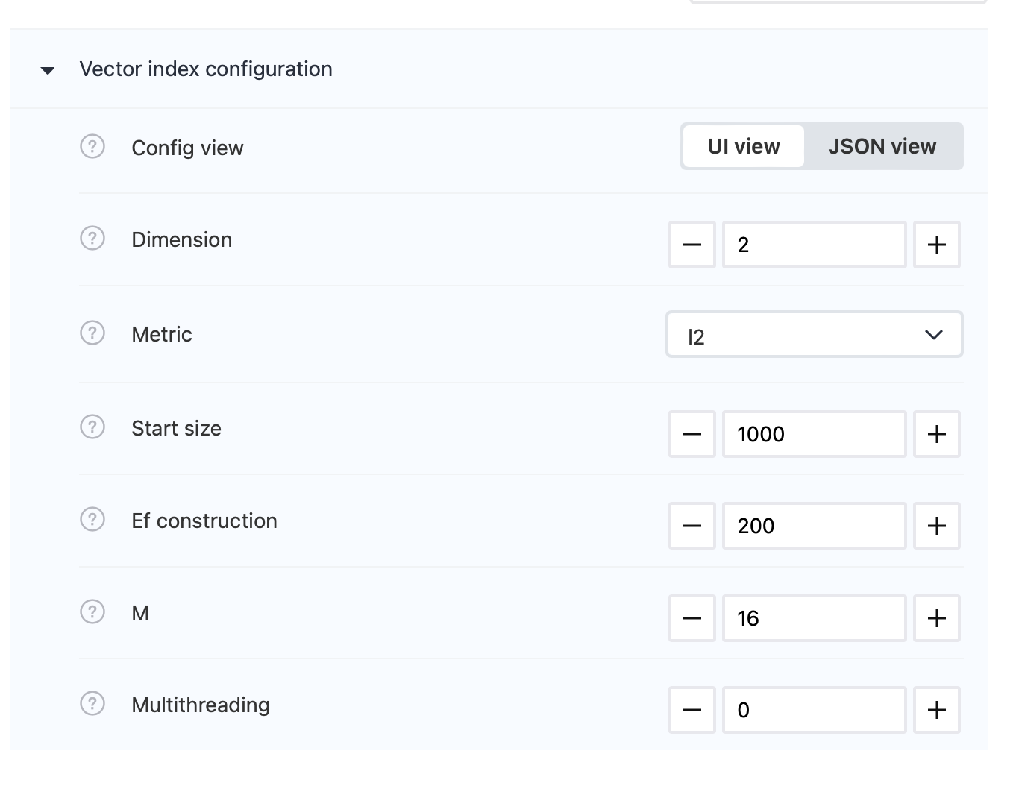This screenshot has width=1016, height=789.
Task: Increase the M value
Action: [937, 618]
